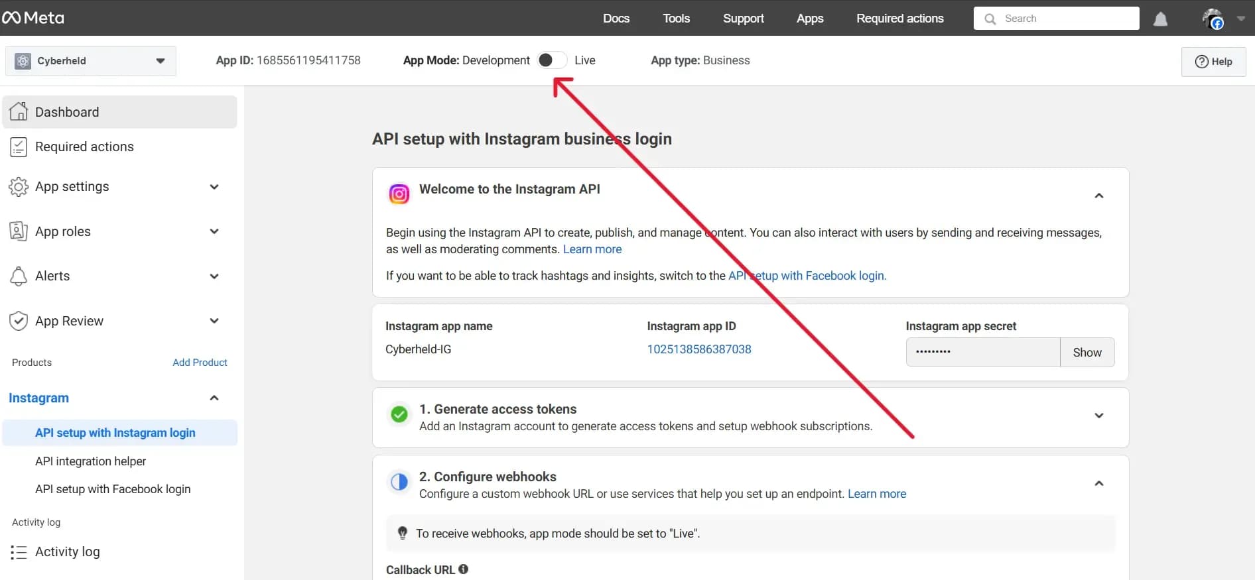Screen dimensions: 1255x580
Task: Click the Instagram logo icon
Action: pos(399,194)
